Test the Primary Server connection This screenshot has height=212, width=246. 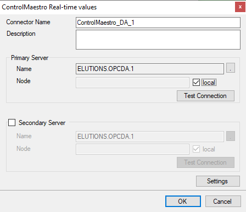click(x=205, y=96)
